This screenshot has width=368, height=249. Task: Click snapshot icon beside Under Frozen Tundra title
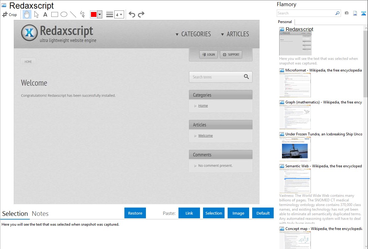click(282, 134)
